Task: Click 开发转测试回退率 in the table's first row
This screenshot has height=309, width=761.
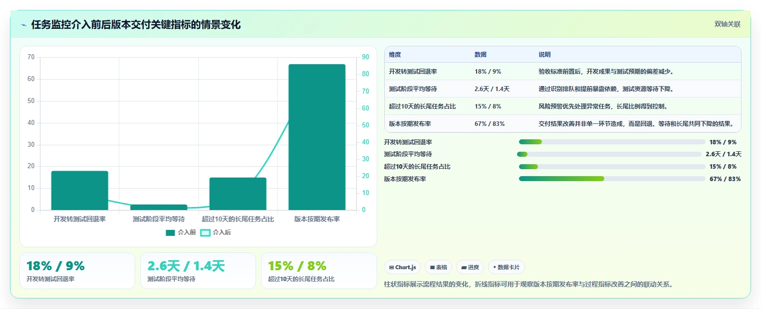Action: click(413, 72)
